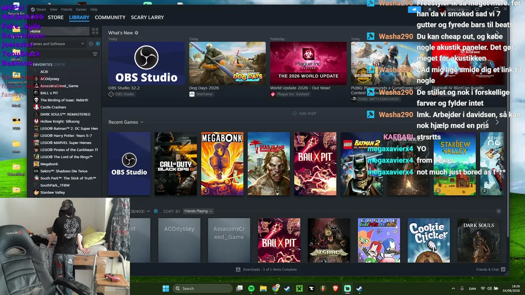Select Hollow Knight: Silksong in the list
Screen dimensions: 525x295
point(60,121)
